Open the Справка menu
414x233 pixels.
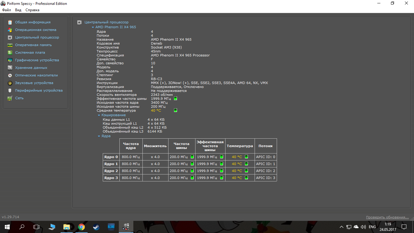(32, 10)
